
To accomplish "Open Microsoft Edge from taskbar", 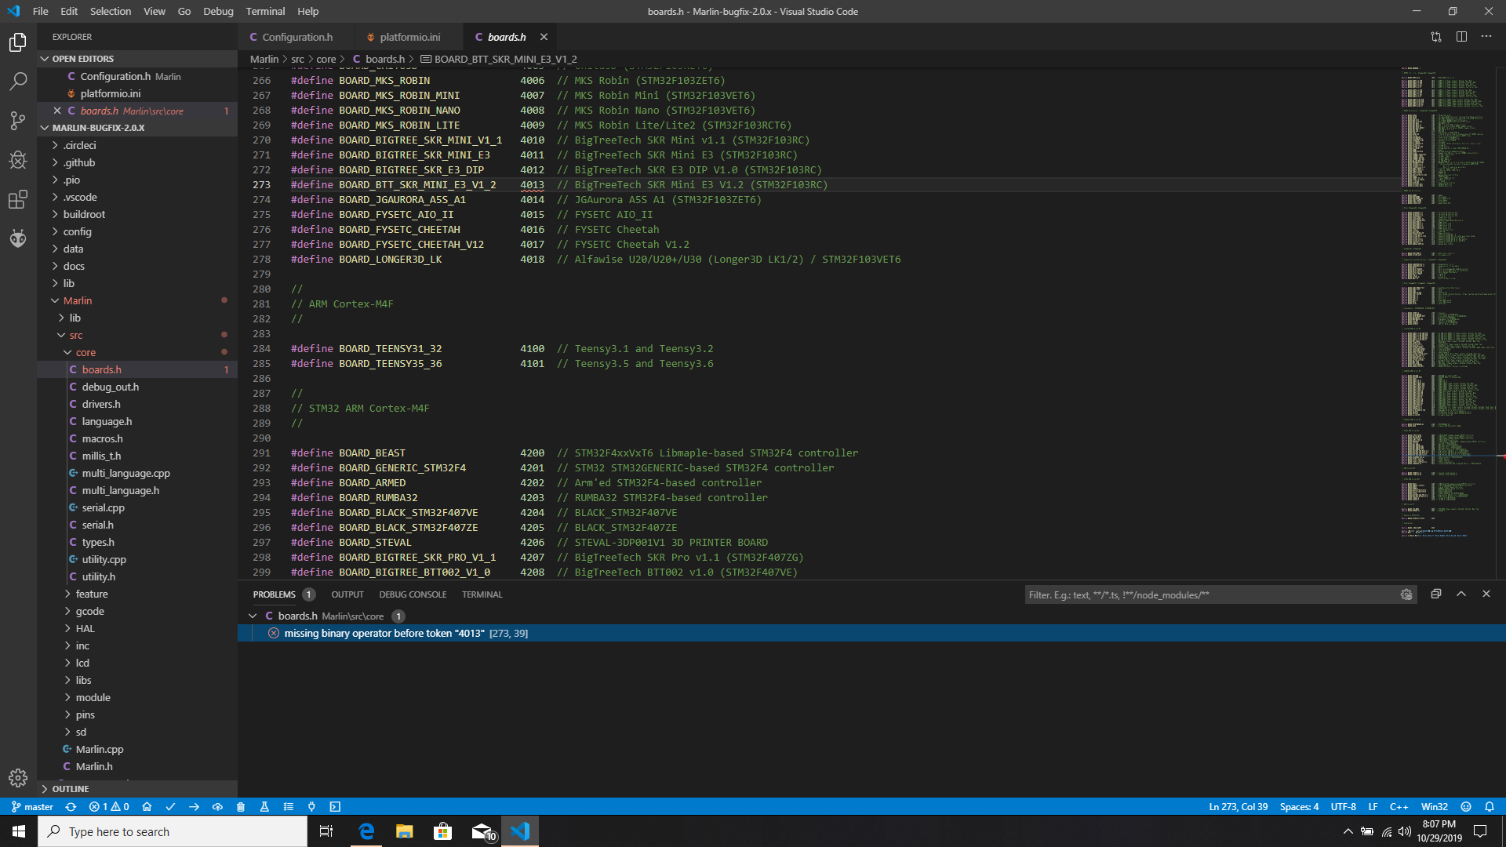I will [366, 831].
